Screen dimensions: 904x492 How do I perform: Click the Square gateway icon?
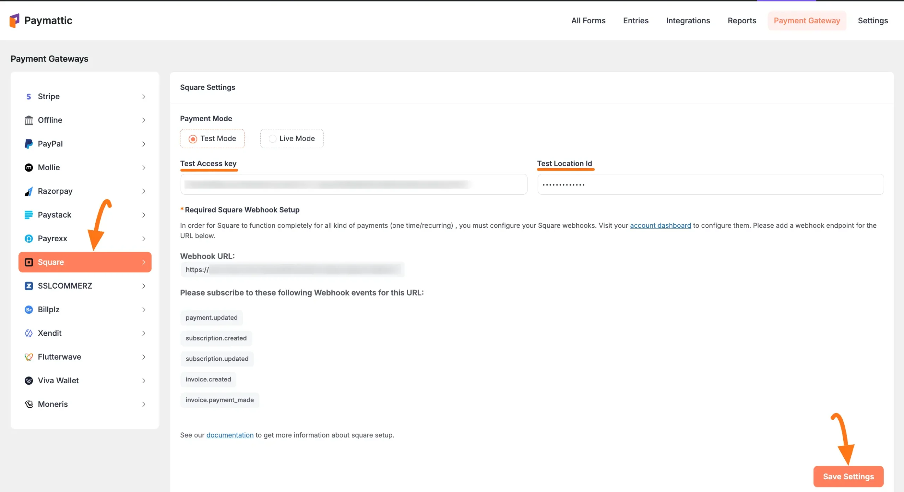click(29, 262)
